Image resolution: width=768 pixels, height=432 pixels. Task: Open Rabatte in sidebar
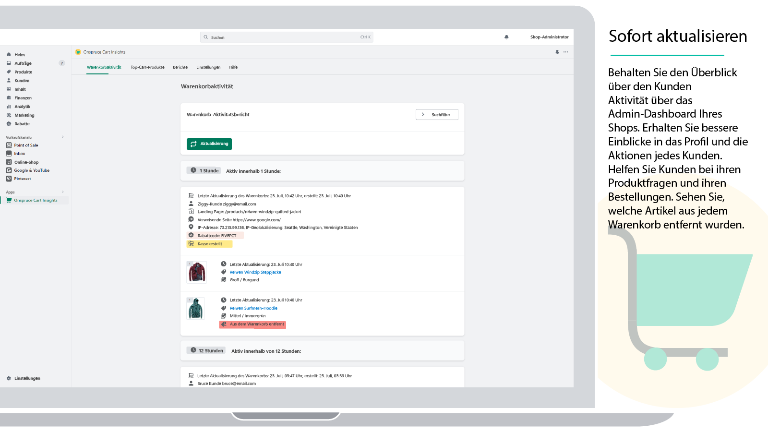point(22,124)
